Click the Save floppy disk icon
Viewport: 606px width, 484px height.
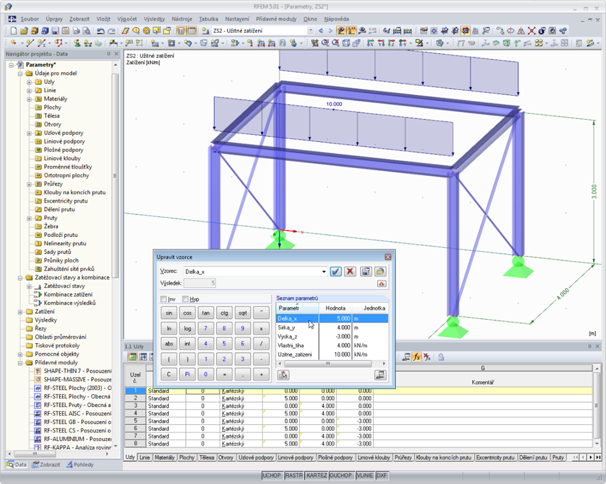pos(55,31)
